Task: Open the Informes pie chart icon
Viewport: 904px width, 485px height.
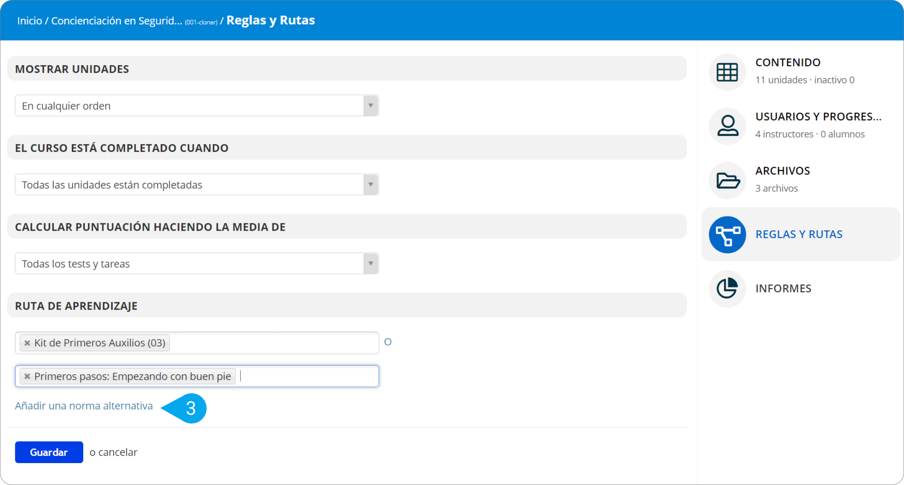Action: point(727,288)
